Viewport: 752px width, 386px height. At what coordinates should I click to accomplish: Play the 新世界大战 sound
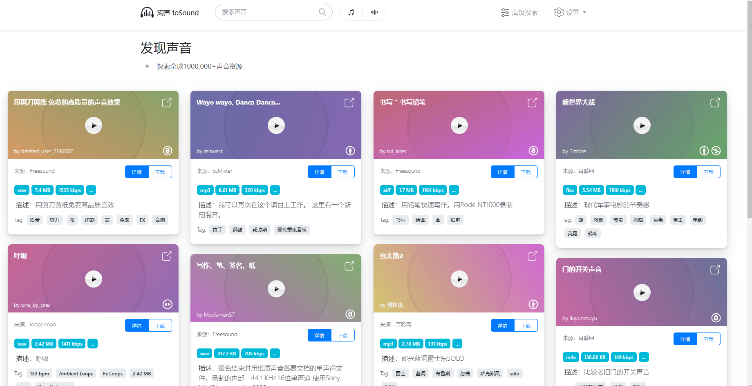642,125
